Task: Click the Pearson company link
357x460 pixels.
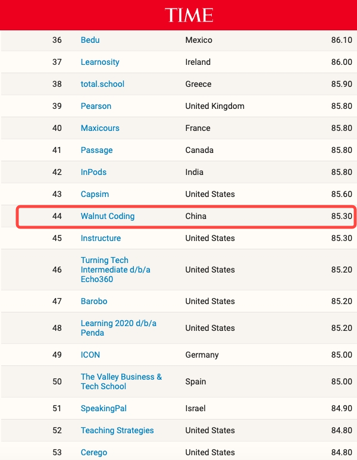Action: pos(96,106)
